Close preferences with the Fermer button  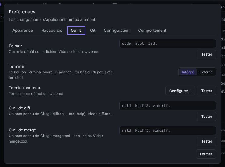point(206,154)
